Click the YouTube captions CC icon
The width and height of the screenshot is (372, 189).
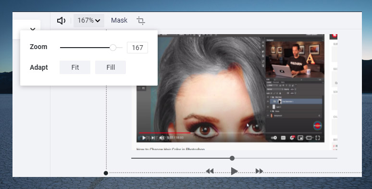click(x=283, y=138)
